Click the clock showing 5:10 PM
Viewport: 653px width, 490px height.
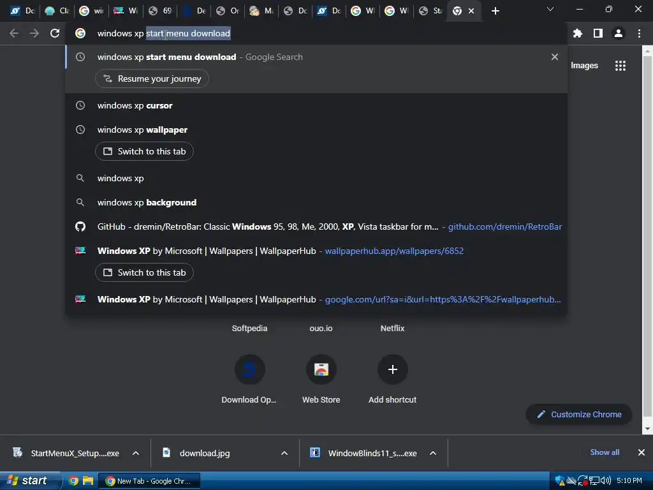click(629, 481)
